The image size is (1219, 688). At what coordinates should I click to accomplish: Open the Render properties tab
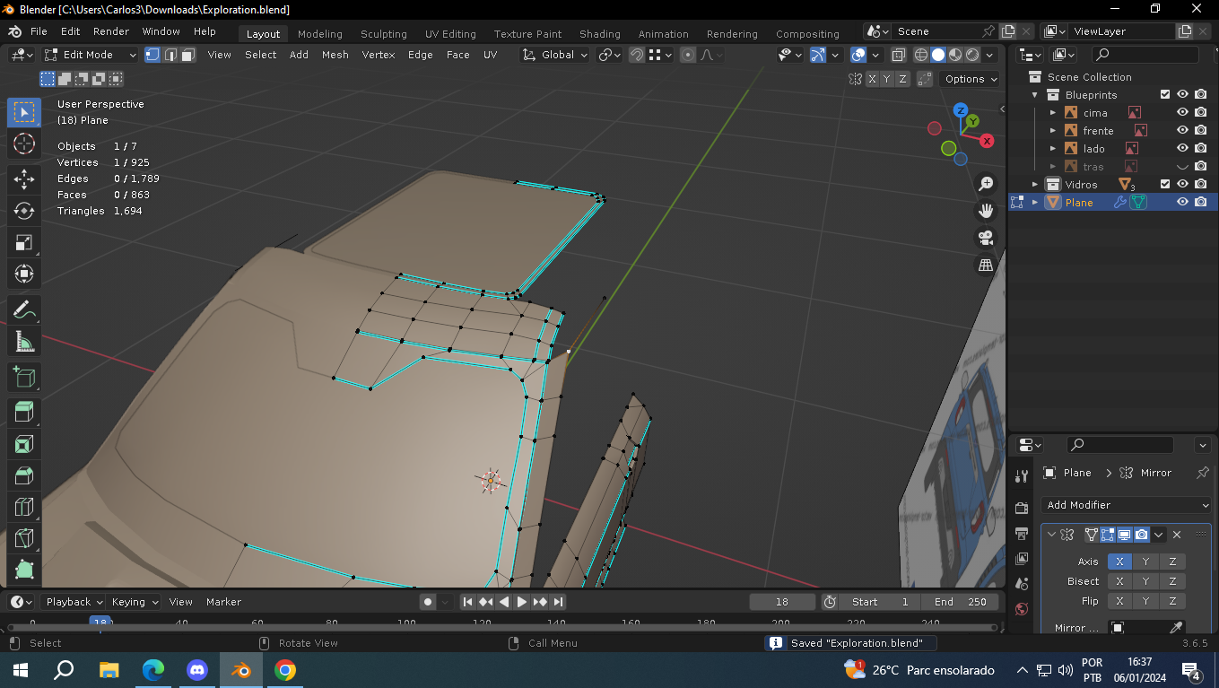point(1022,508)
